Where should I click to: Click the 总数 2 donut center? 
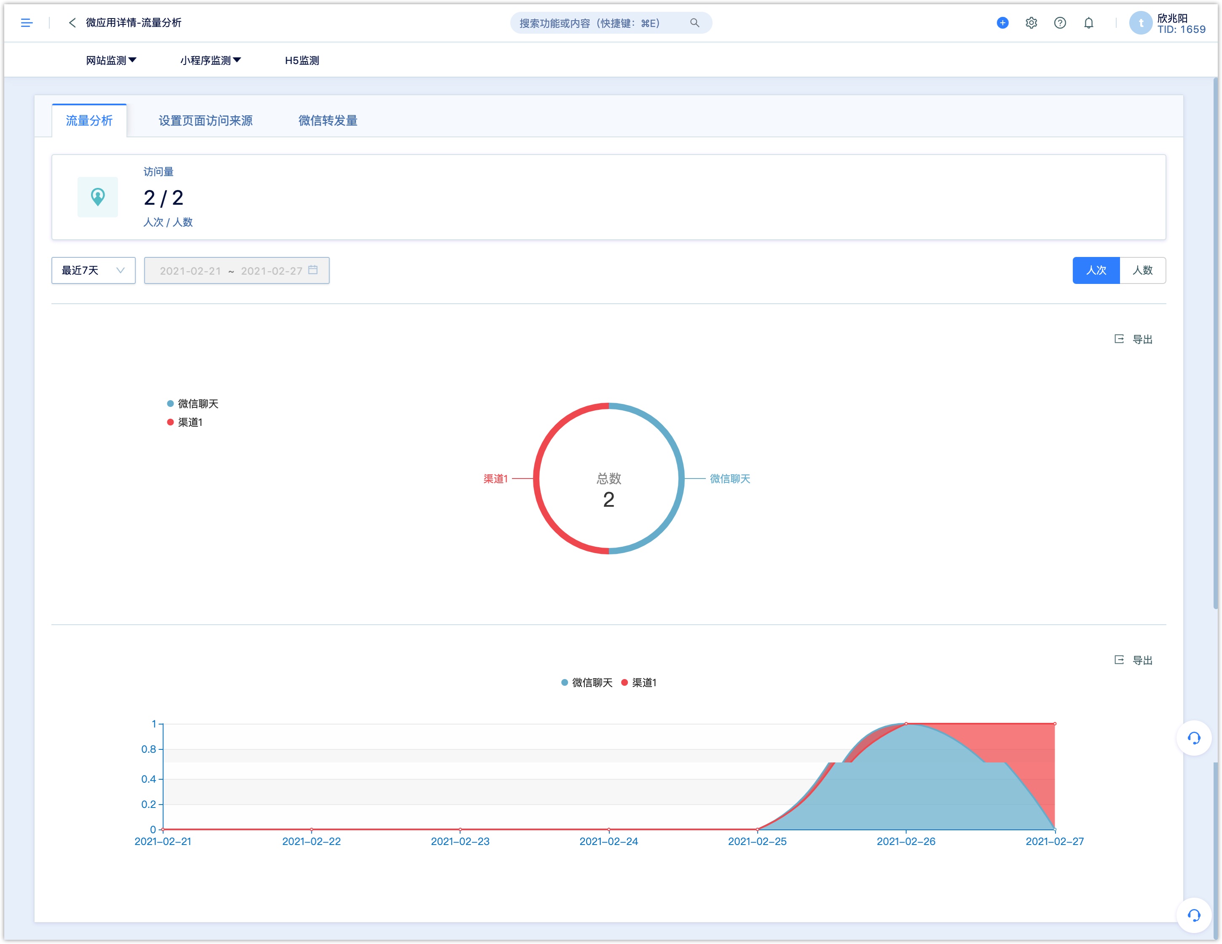click(x=609, y=490)
